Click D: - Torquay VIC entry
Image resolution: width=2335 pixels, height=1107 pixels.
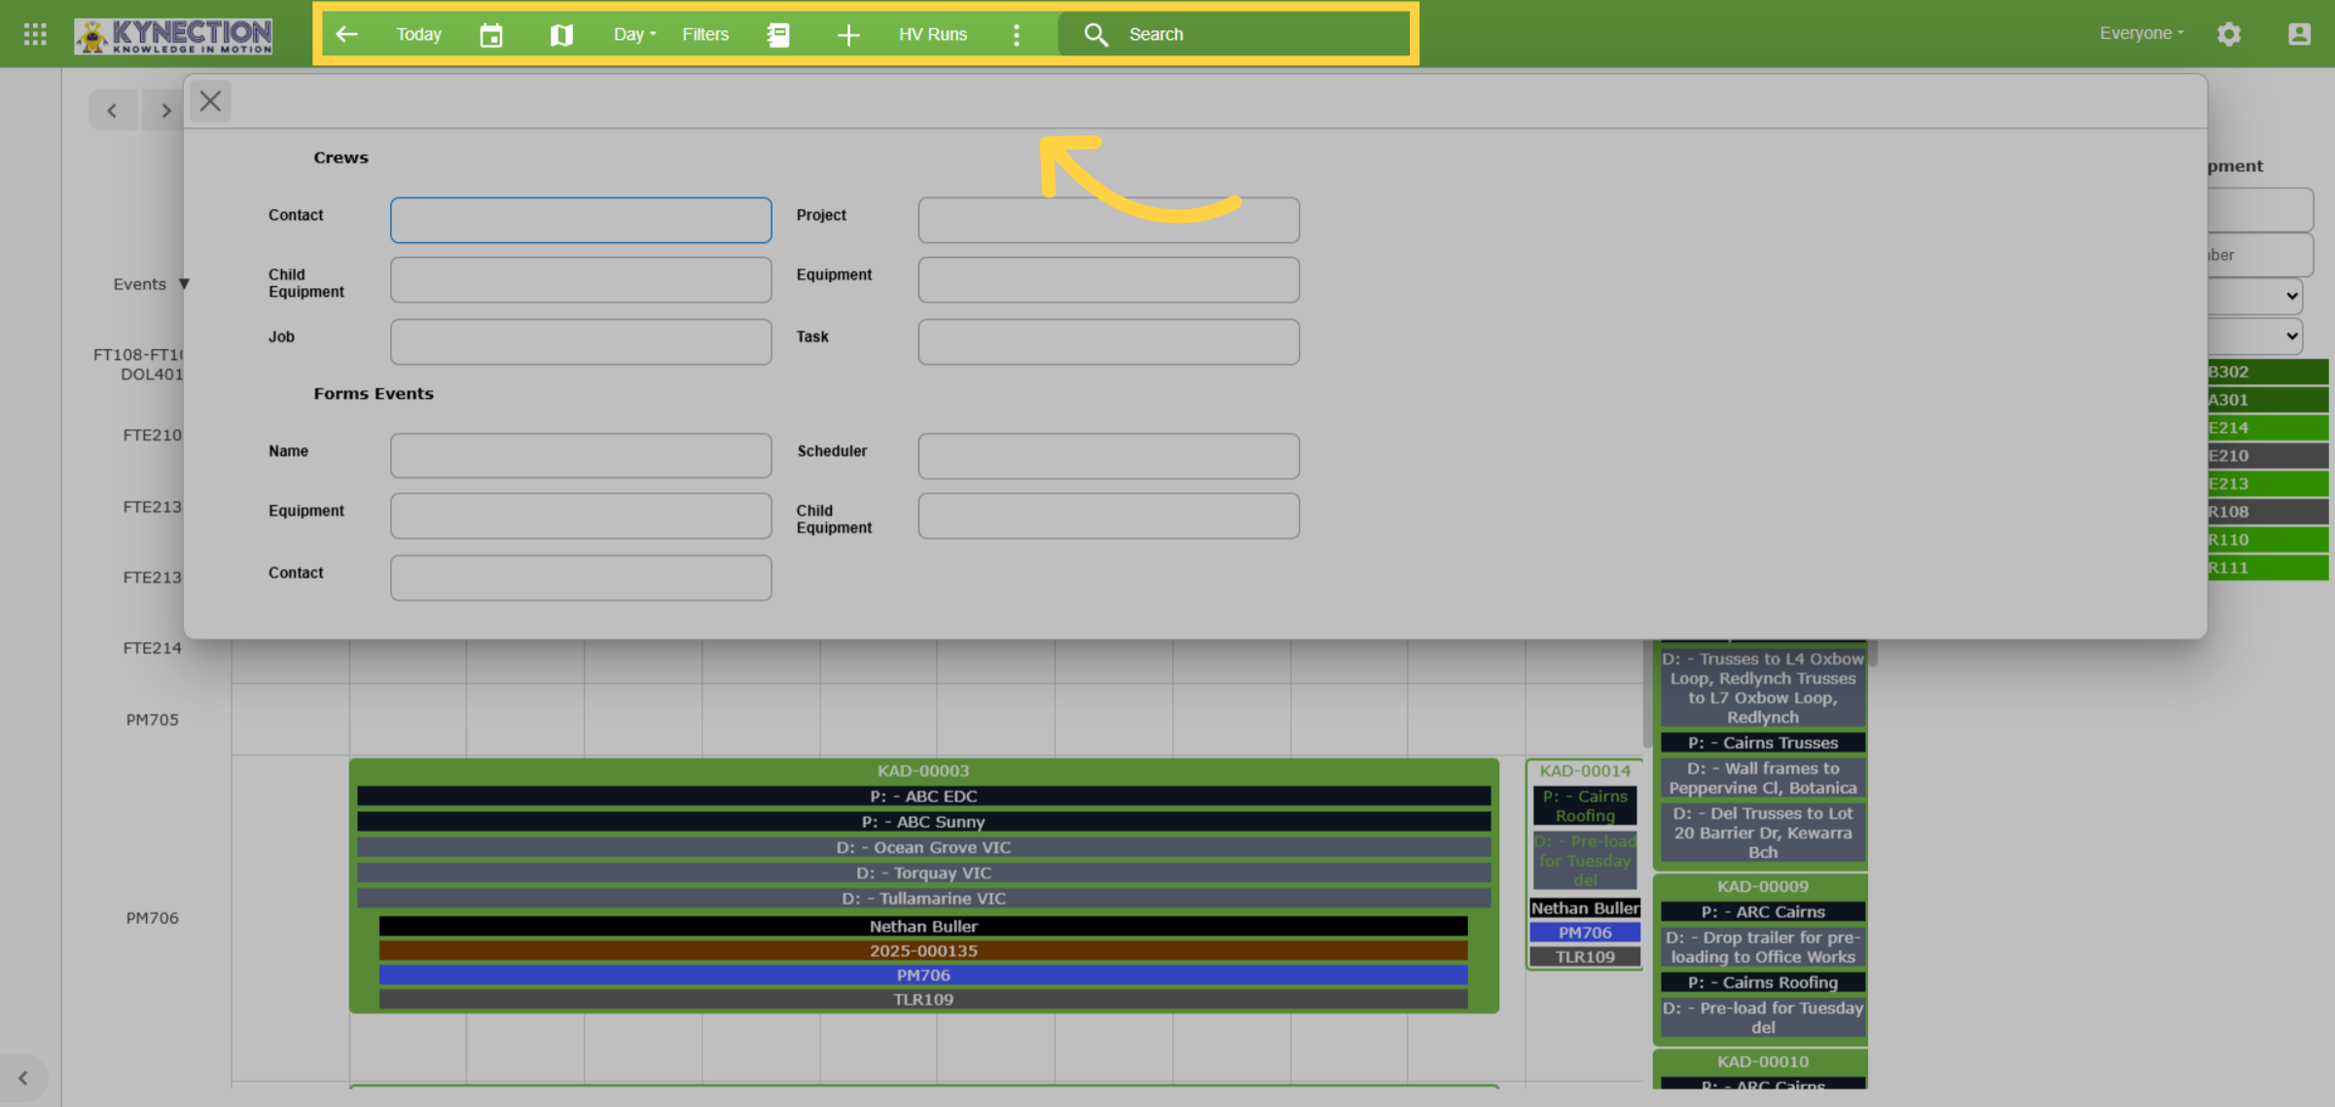pyautogui.click(x=923, y=874)
